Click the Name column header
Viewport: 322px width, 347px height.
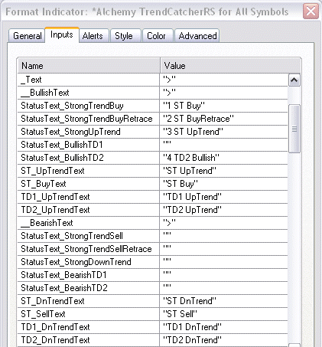[x=89, y=66]
